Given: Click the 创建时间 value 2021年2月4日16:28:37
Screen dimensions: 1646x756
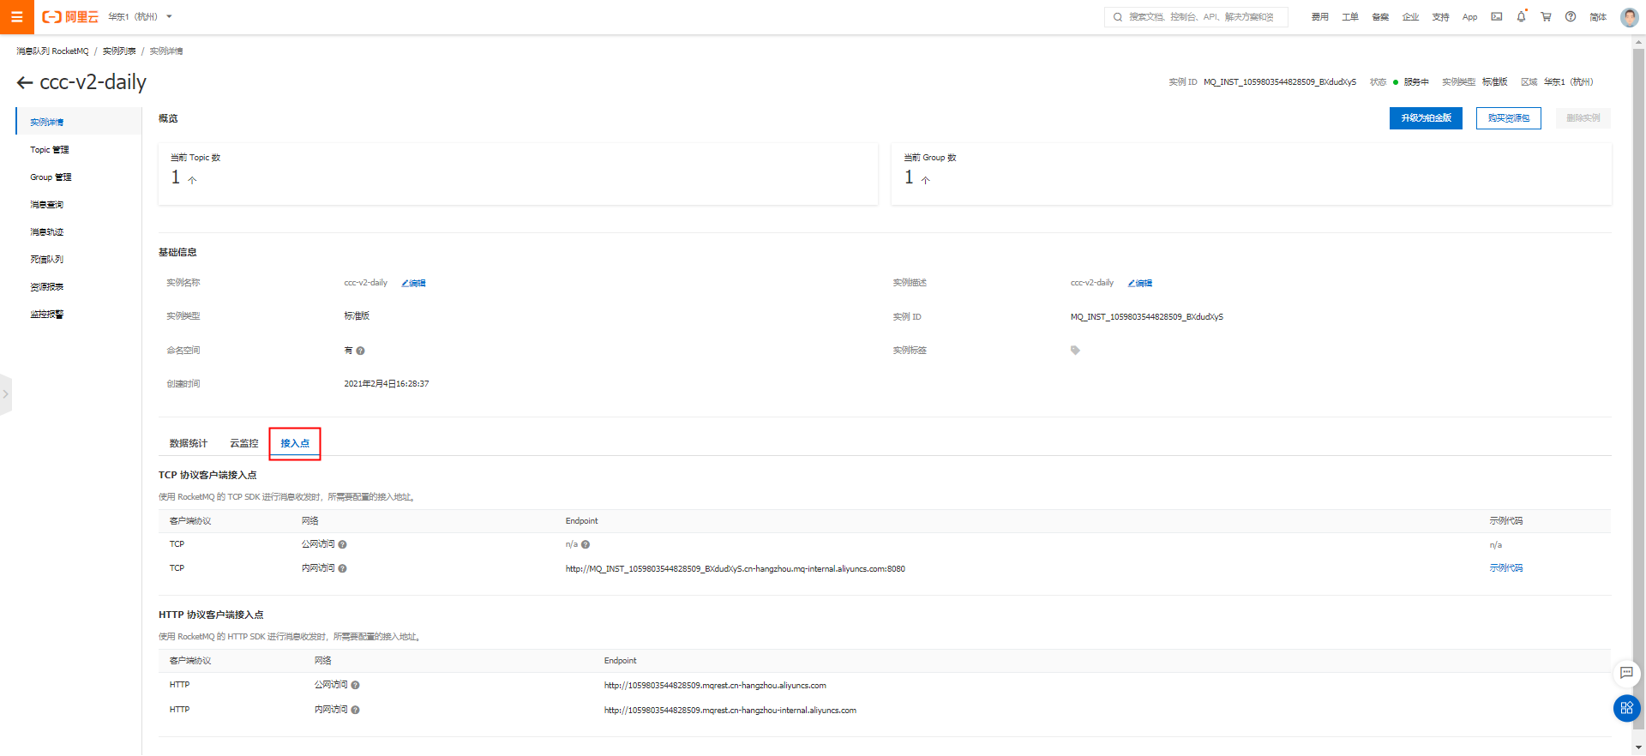Looking at the screenshot, I should (x=387, y=384).
